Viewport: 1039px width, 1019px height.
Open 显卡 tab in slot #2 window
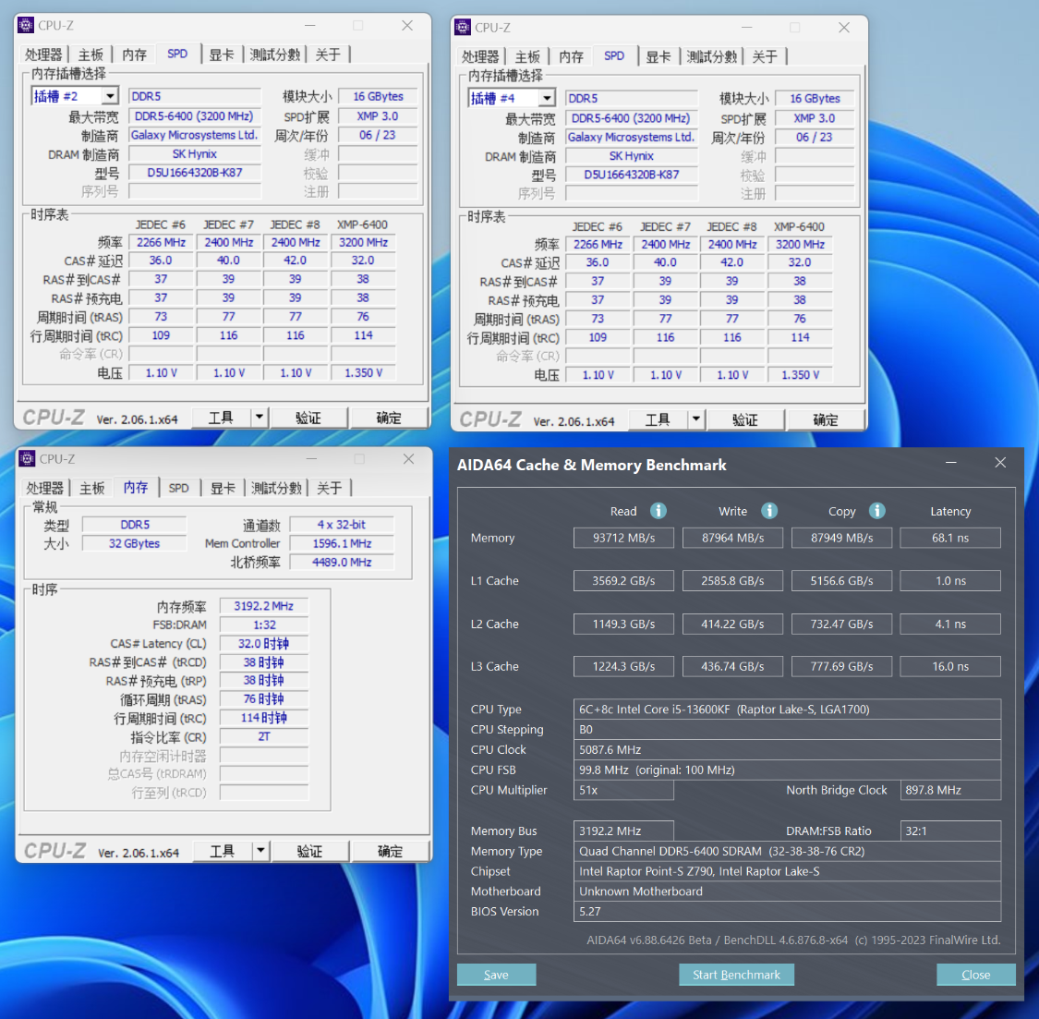click(x=222, y=55)
